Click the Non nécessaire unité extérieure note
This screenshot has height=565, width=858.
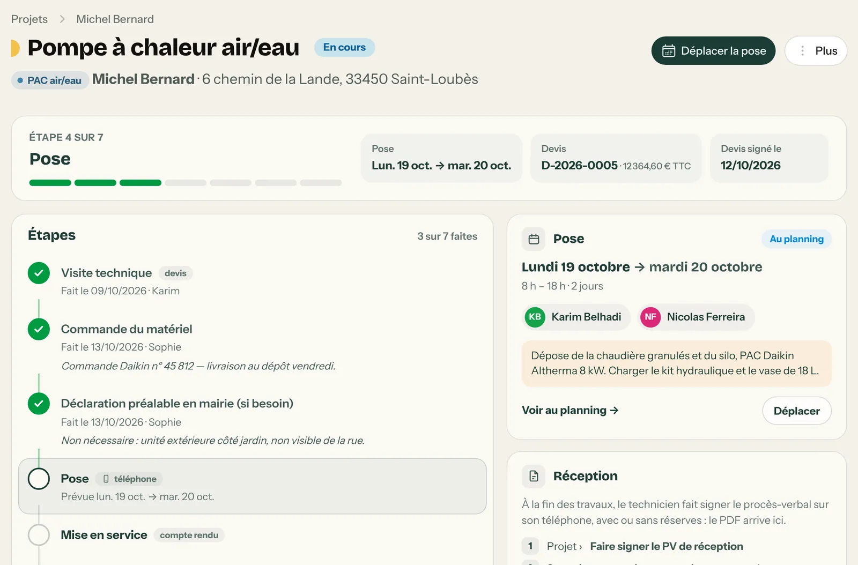(x=213, y=441)
